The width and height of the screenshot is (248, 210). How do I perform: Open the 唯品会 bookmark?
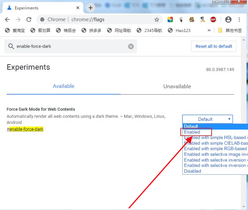pos(66,30)
